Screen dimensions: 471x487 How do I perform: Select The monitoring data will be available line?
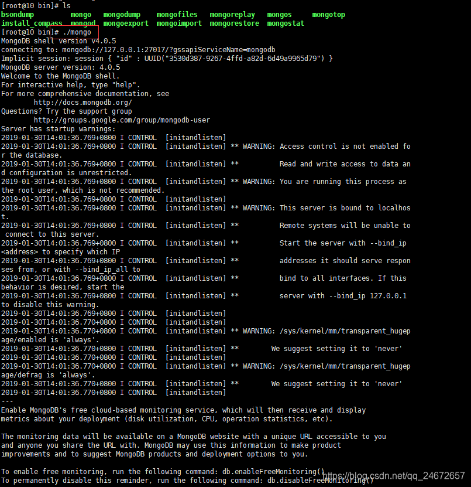point(194,437)
